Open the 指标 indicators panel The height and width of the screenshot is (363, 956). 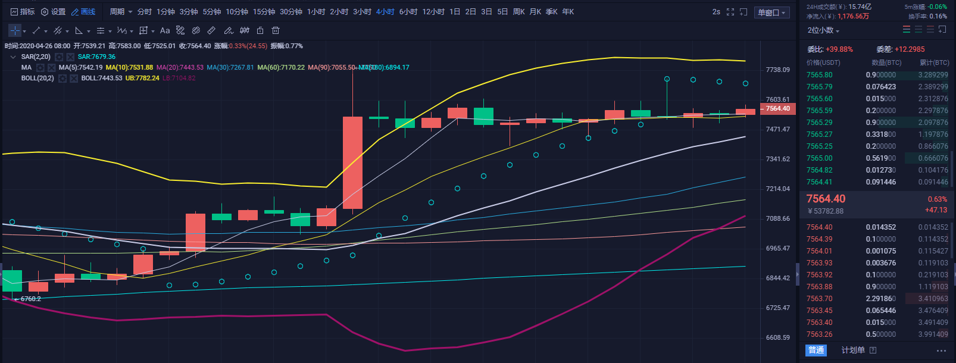23,12
